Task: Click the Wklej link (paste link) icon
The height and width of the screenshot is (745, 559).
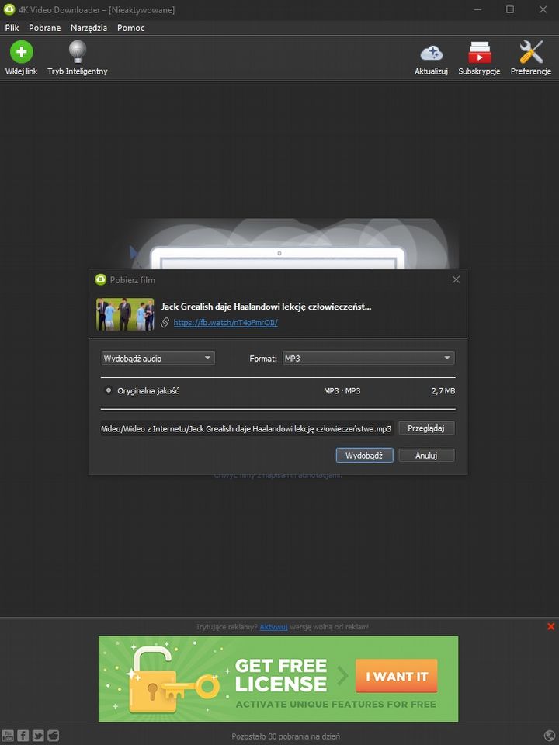Action: click(x=21, y=53)
